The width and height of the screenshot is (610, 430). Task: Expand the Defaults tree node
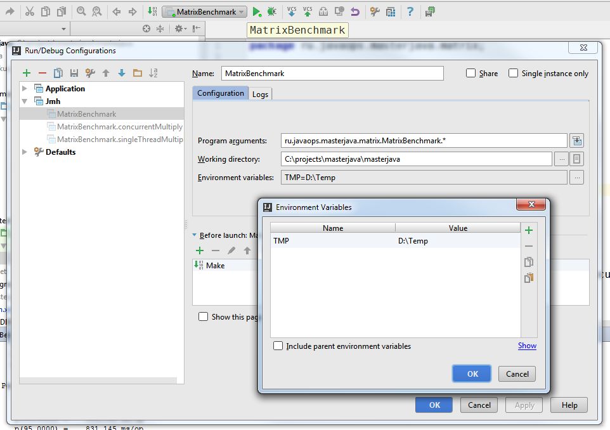[25, 152]
